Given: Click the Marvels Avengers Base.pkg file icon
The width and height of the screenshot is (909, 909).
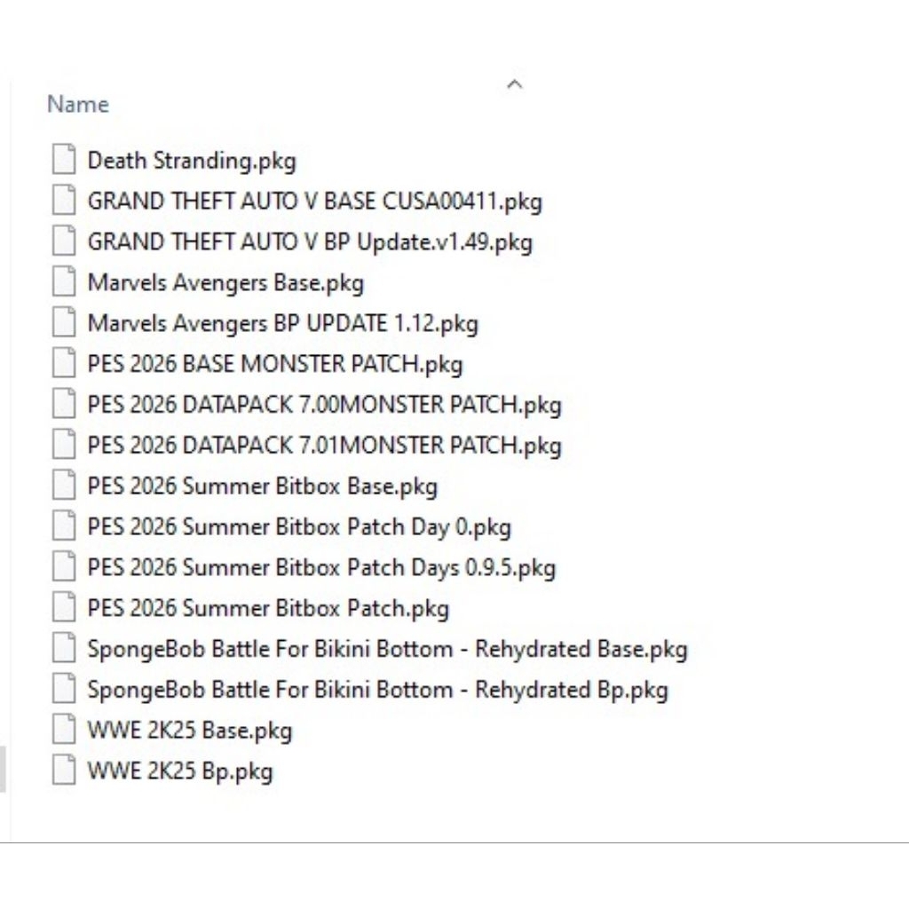Looking at the screenshot, I should tap(63, 281).
